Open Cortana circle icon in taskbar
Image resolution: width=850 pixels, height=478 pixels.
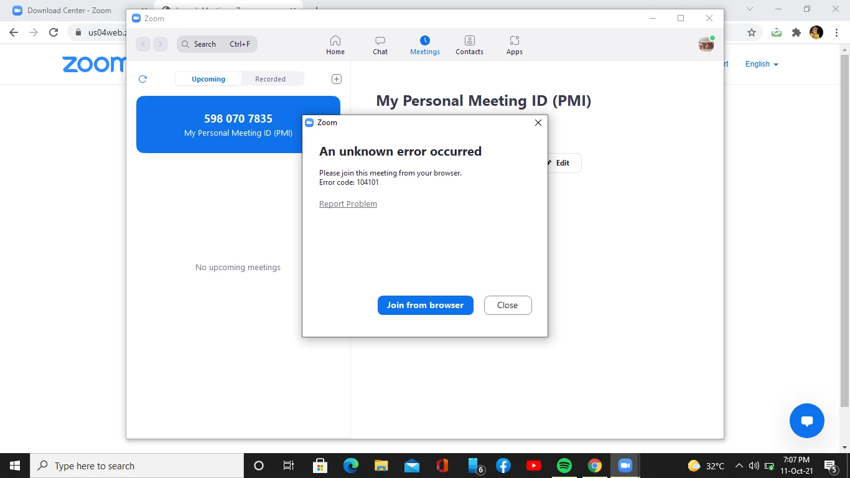tap(259, 466)
